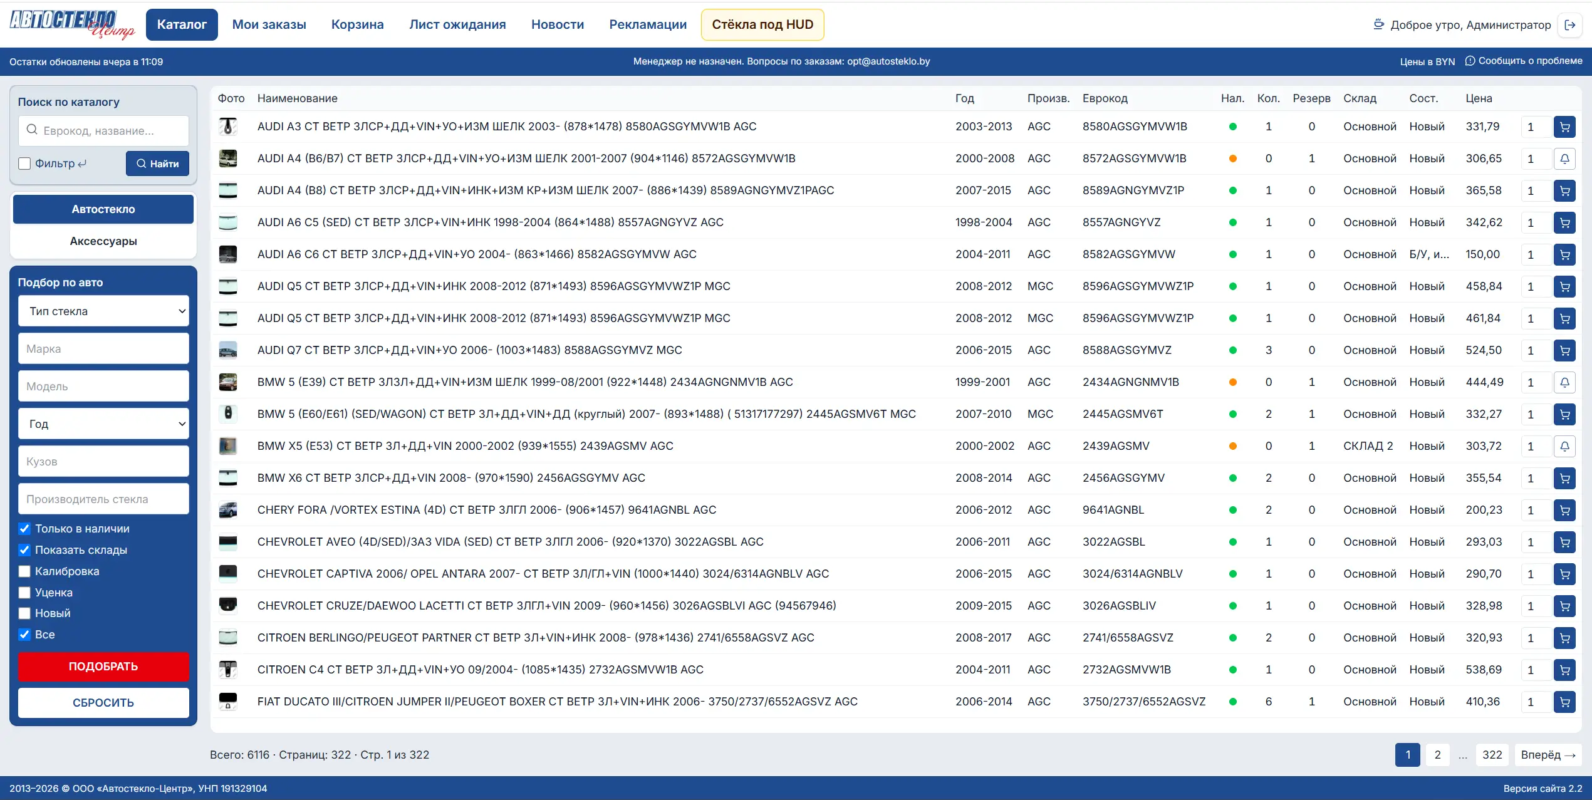Enable the Калибровка checkbox

24,571
